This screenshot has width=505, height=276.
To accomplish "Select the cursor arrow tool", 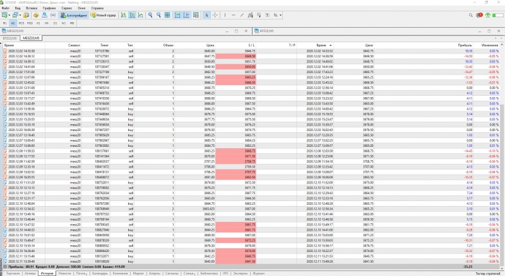I will coord(206,15).
